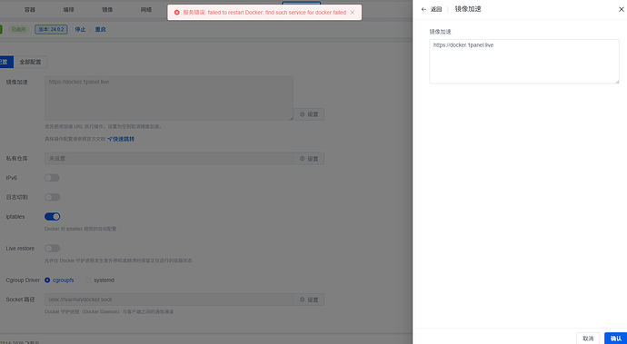The height and width of the screenshot is (344, 627).
Task: Confirm settings with 确认 button
Action: (x=616, y=339)
